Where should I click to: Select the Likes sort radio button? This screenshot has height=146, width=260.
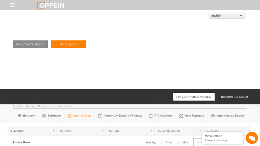(178, 142)
